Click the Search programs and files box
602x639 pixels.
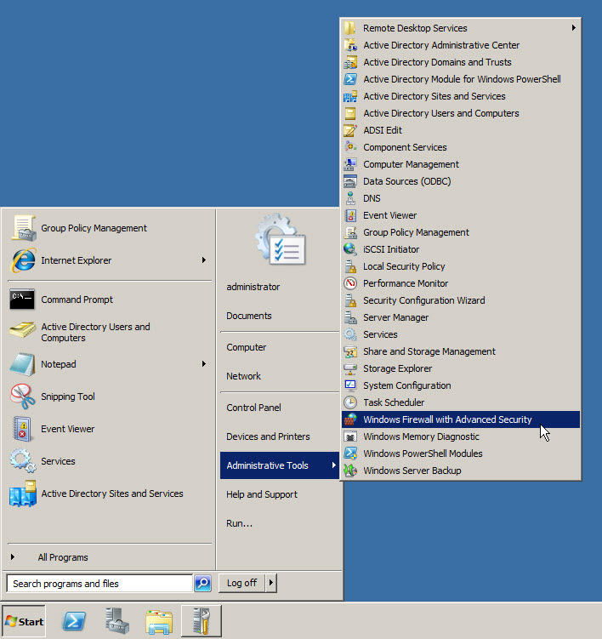pyautogui.click(x=99, y=583)
